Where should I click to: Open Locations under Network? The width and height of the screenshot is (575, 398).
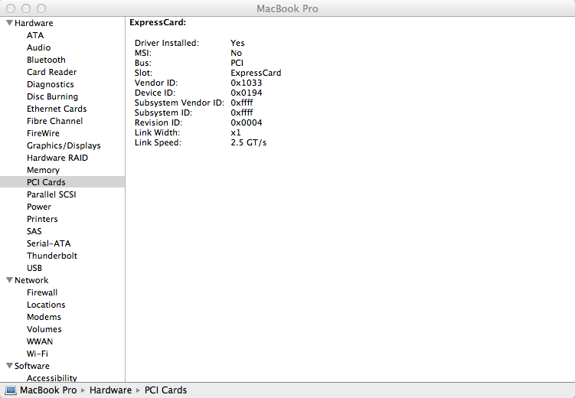[x=46, y=305]
